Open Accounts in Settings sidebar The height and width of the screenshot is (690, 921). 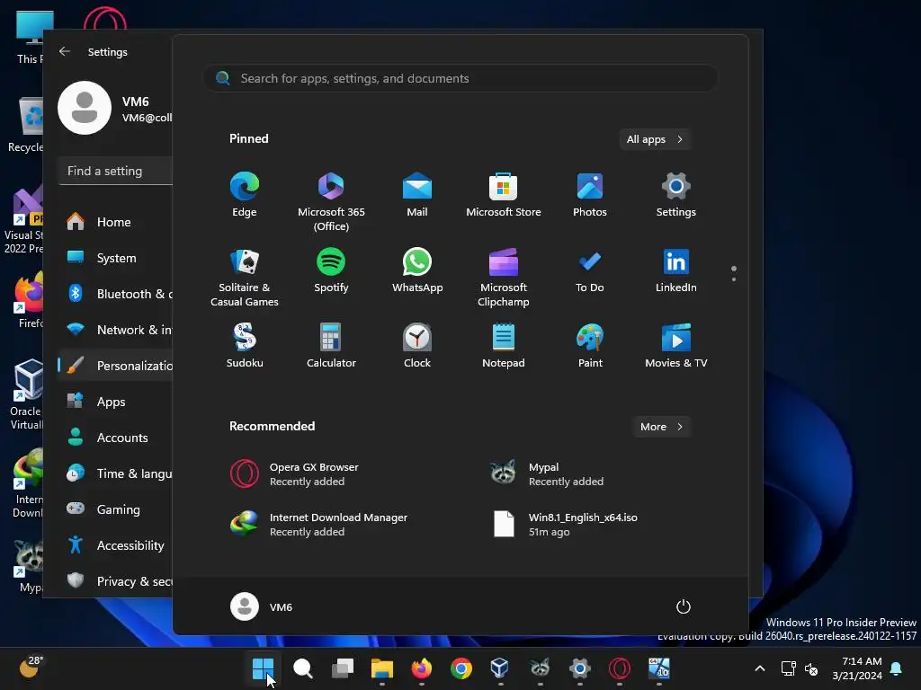pyautogui.click(x=116, y=438)
